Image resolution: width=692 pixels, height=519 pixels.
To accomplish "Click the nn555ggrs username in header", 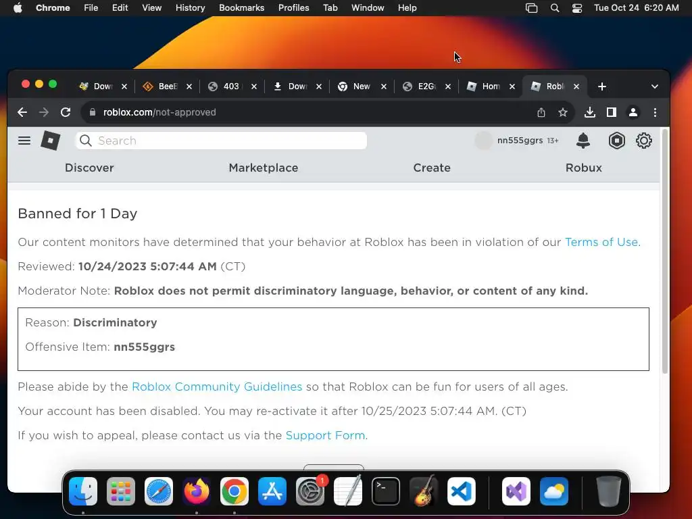I will pyautogui.click(x=520, y=141).
